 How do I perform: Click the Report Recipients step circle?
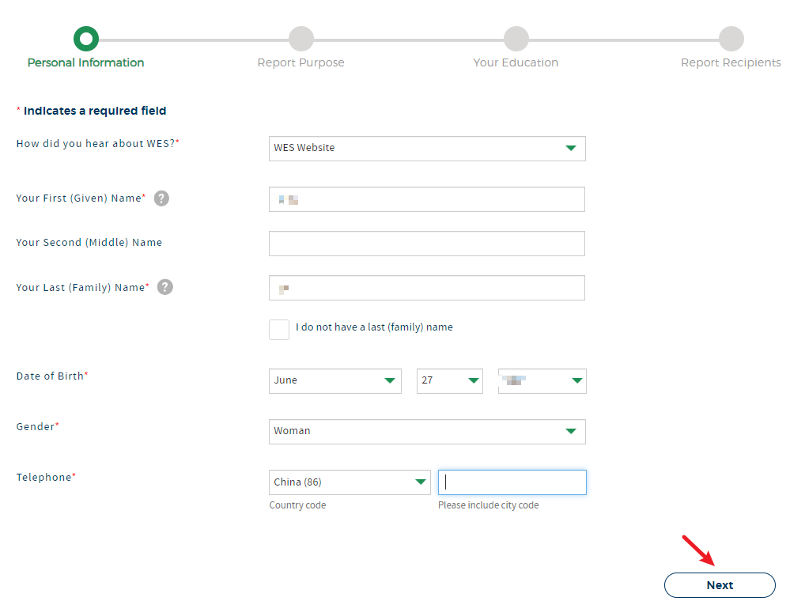(x=731, y=38)
